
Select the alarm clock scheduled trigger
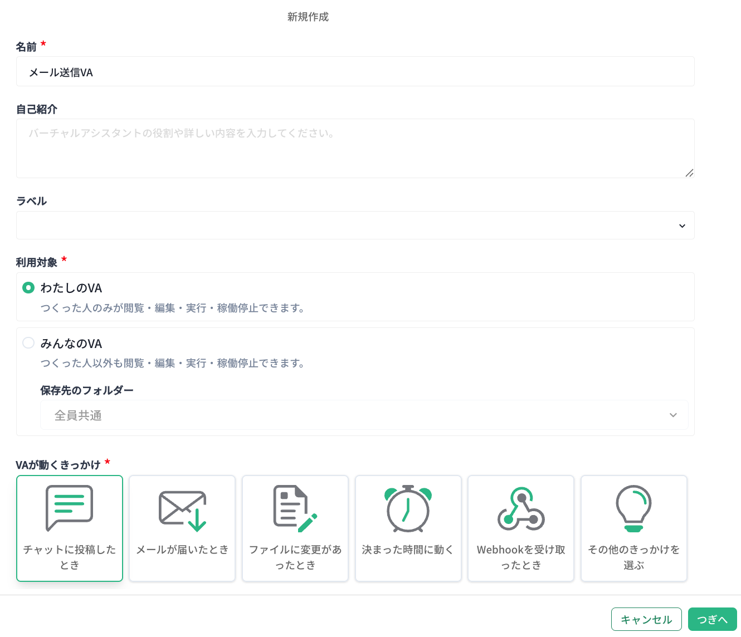(408, 508)
